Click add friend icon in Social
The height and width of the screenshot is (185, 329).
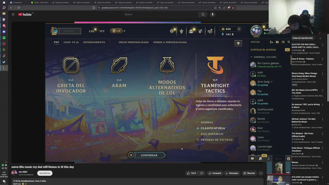pos(271,42)
